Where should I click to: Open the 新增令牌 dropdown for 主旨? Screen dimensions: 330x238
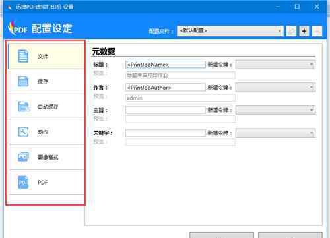(x=275, y=110)
